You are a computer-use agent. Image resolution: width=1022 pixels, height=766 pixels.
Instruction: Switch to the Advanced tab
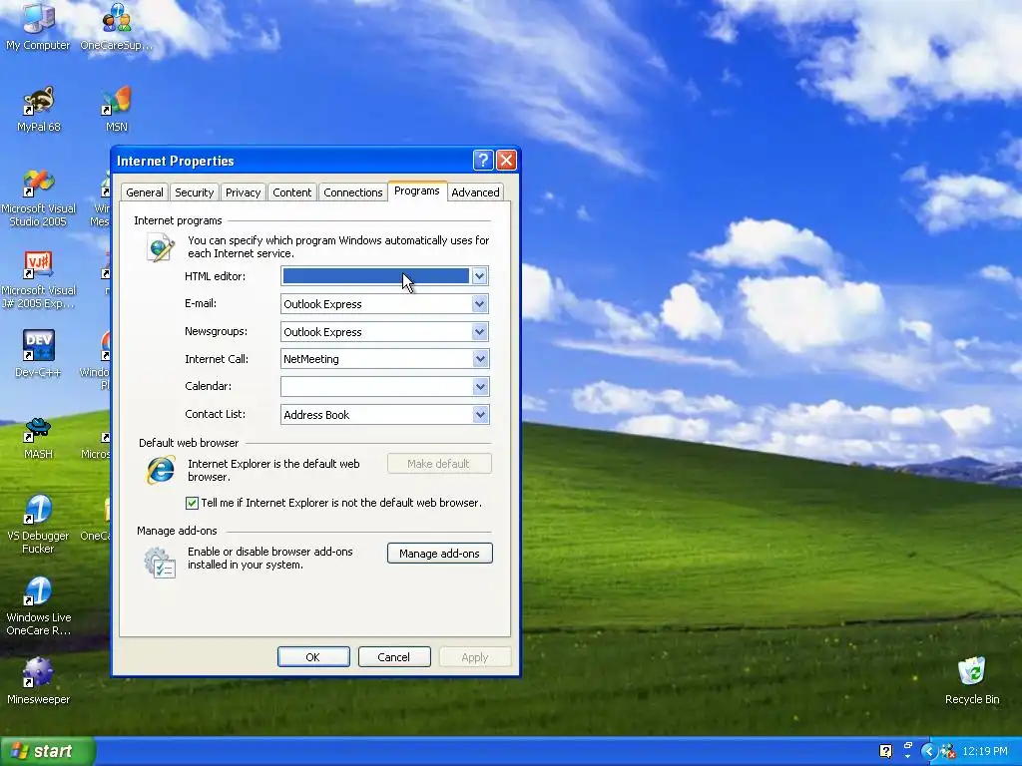pos(475,192)
